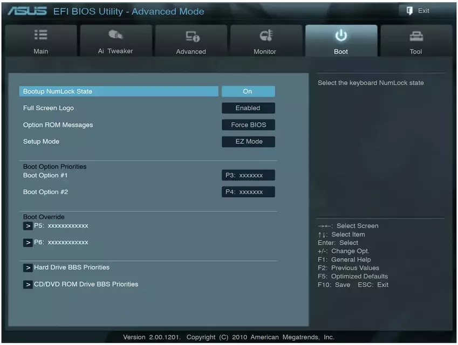Click the Boot tab power icon
458x345 pixels.
tap(341, 36)
